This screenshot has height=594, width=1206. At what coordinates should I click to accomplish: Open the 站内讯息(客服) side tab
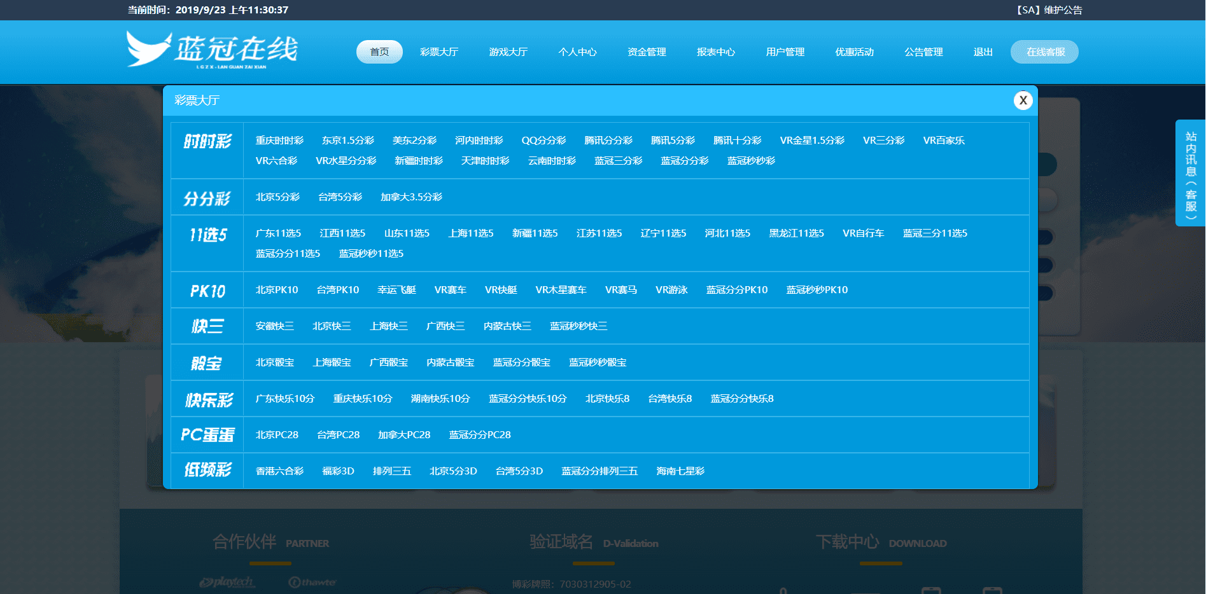1190,172
